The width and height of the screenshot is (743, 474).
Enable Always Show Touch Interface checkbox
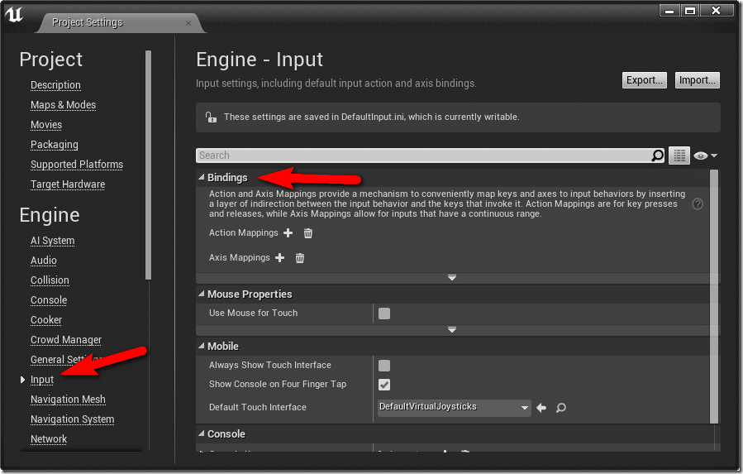tap(384, 366)
